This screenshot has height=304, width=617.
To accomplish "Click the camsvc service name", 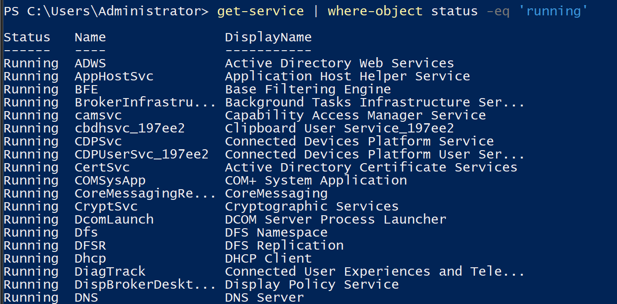I will (x=98, y=115).
